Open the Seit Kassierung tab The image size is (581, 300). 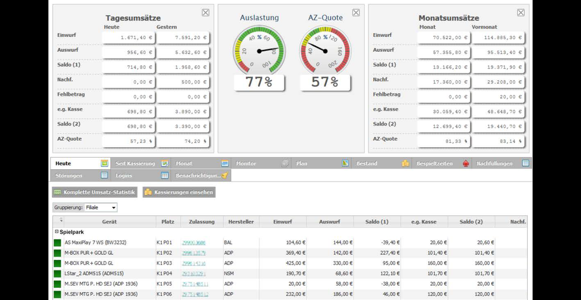[141, 163]
